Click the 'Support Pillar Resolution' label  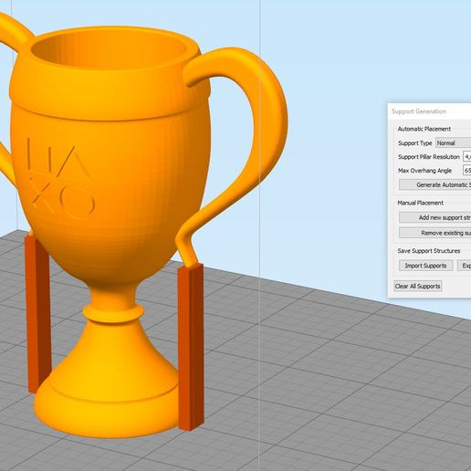pyautogui.click(x=429, y=157)
